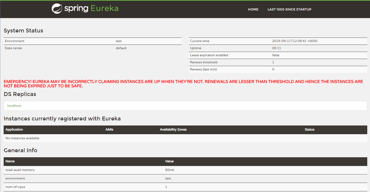Click the spring Eureka brand text
This screenshot has height=192, width=370.
tap(91, 8)
